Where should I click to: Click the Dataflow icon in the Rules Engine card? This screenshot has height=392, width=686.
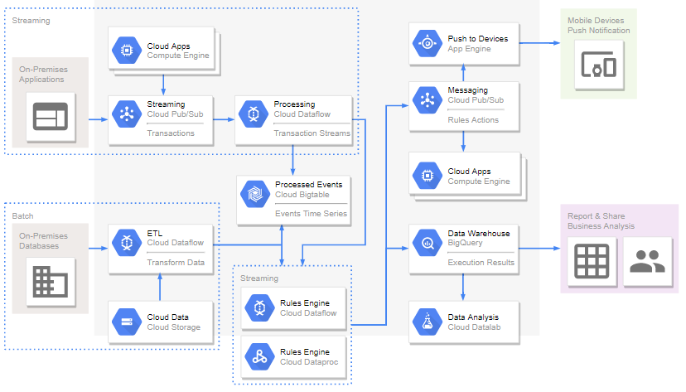(259, 307)
